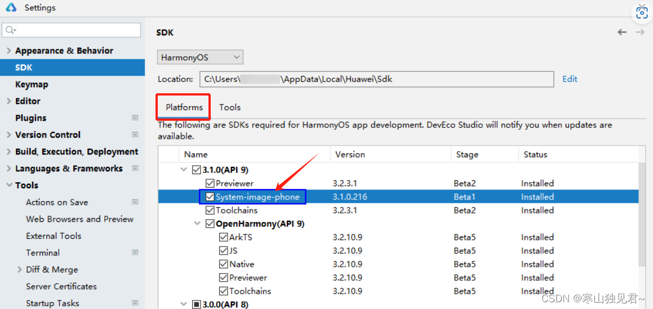This screenshot has height=309, width=653.
Task: Toggle the OpenHarmony(API 9) checkbox
Action: (210, 224)
